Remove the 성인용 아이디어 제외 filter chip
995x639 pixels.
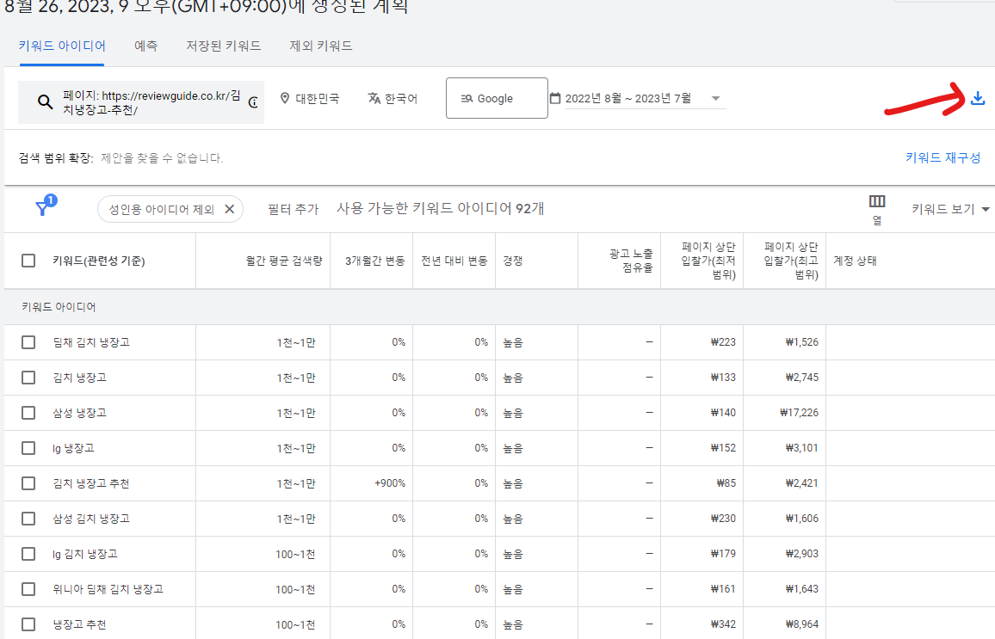tap(229, 208)
